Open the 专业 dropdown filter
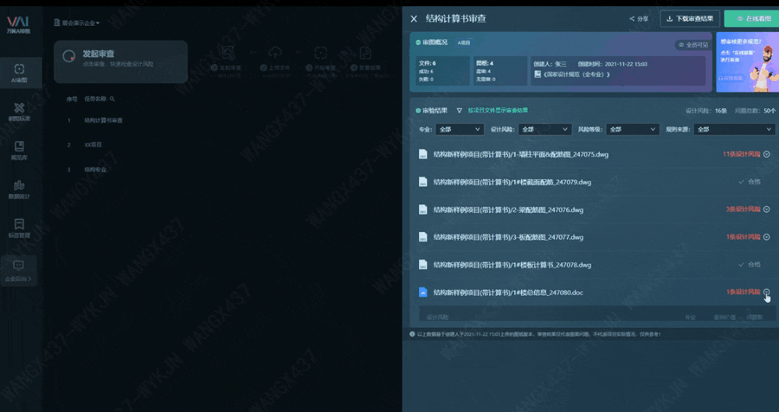 (x=460, y=129)
